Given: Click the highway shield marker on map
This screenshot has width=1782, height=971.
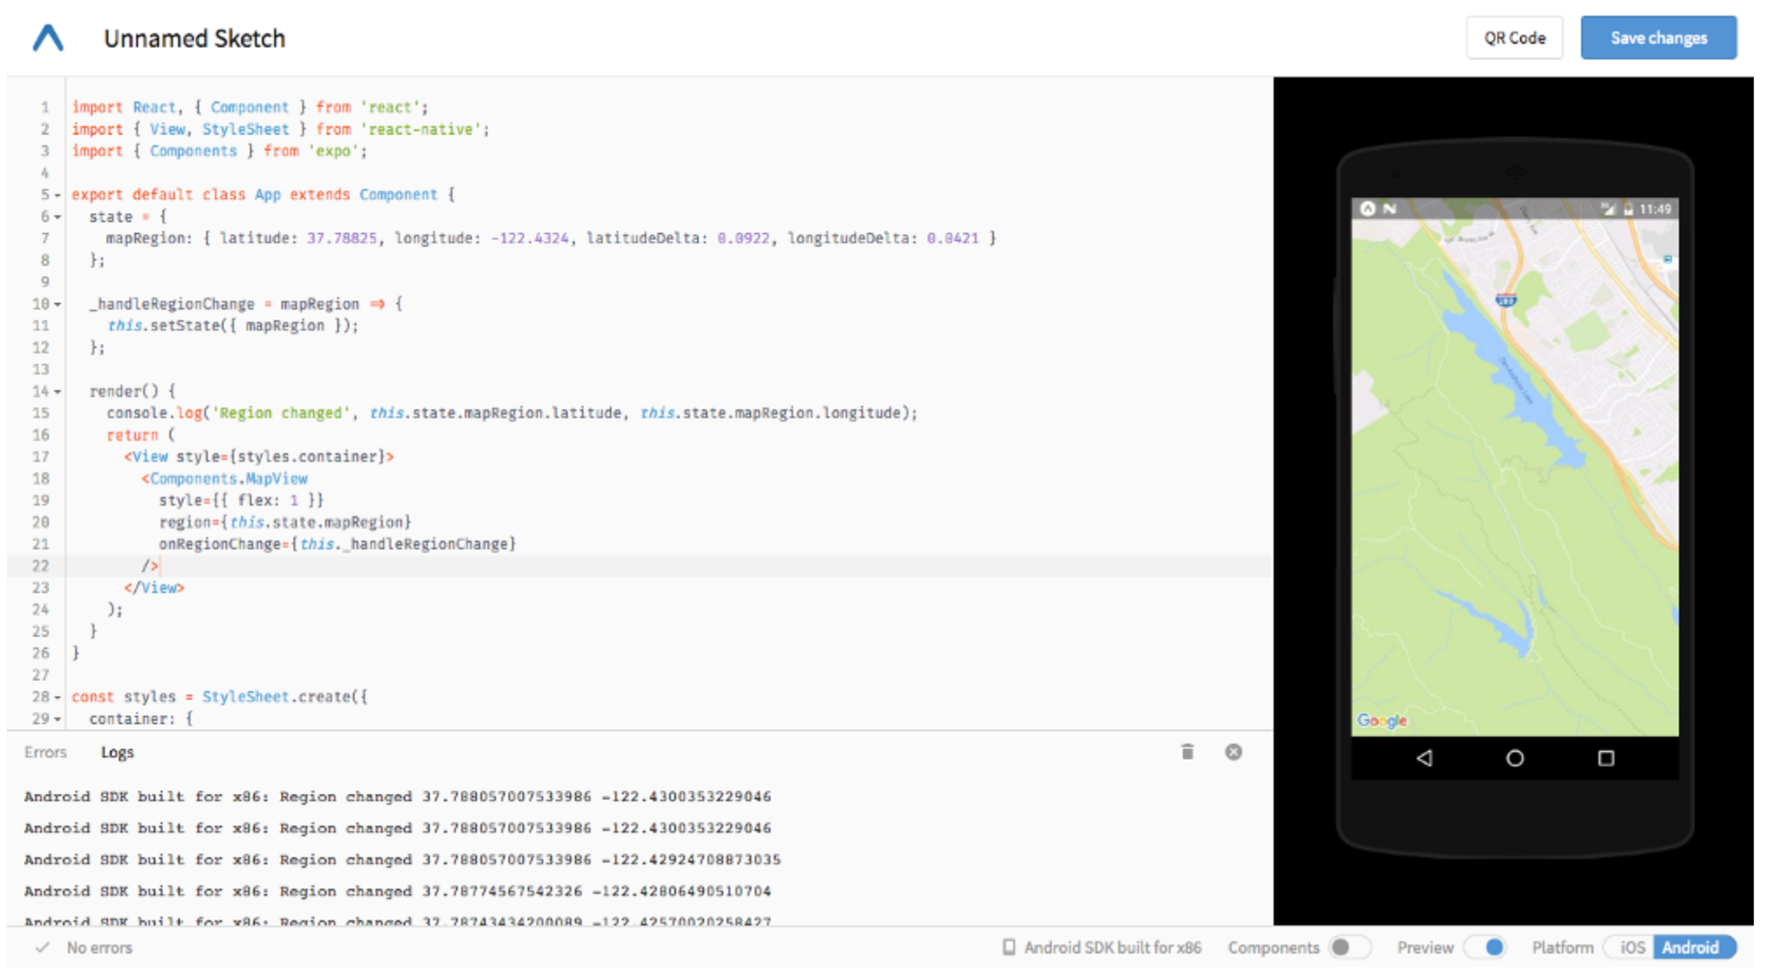Looking at the screenshot, I should pos(1506,300).
